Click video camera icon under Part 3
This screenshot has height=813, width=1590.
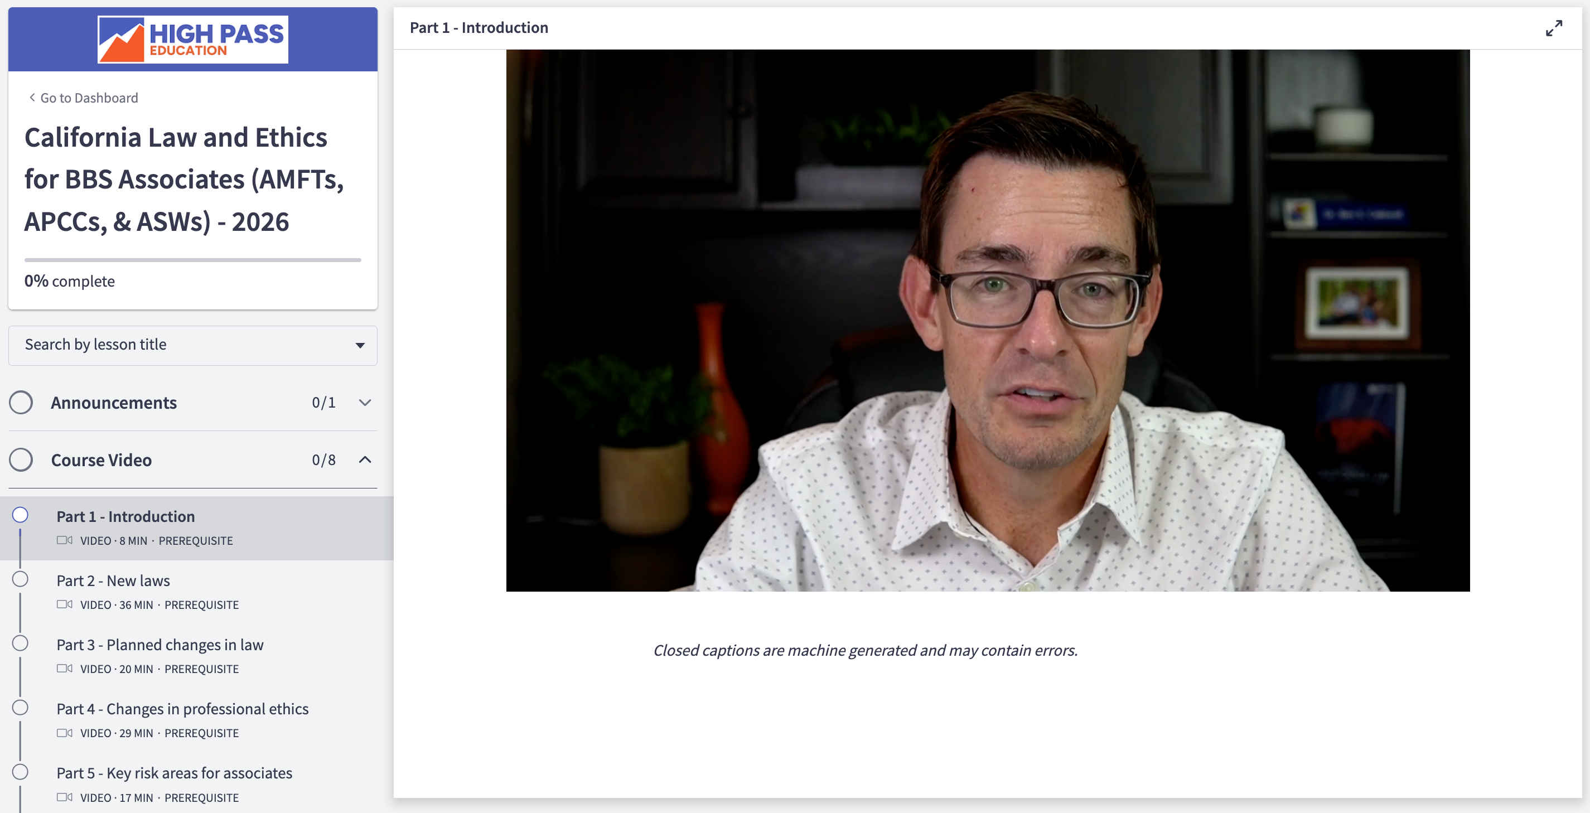click(x=64, y=669)
